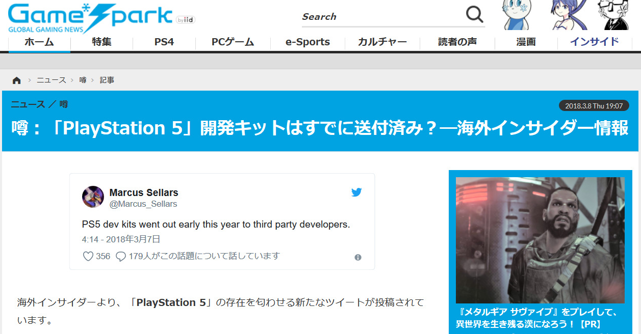Open the PS4 navigation tab
Image resolution: width=641 pixels, height=334 pixels.
point(164,42)
